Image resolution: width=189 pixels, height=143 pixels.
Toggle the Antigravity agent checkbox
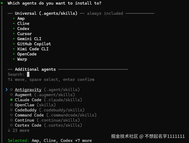point(11,90)
